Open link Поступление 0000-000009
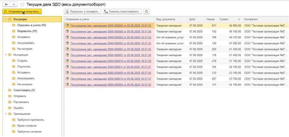The height and width of the screenshot is (137, 289). [x=111, y=73]
